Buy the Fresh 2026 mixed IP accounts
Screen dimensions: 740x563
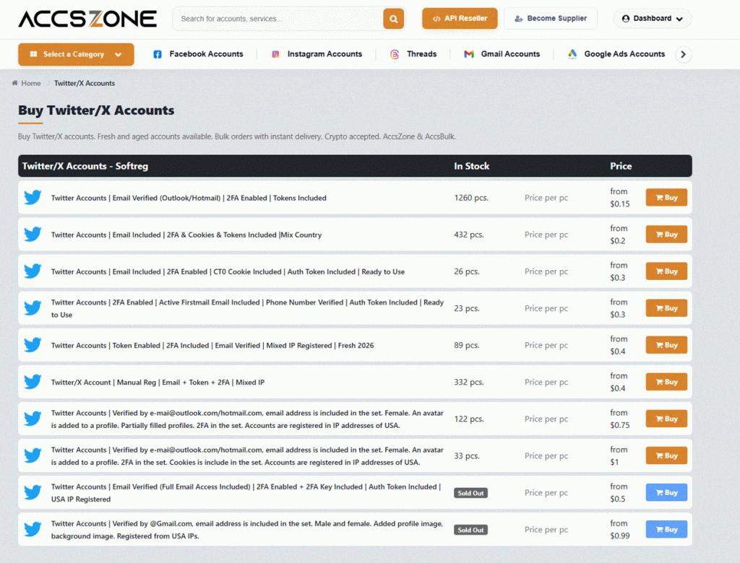coord(666,345)
